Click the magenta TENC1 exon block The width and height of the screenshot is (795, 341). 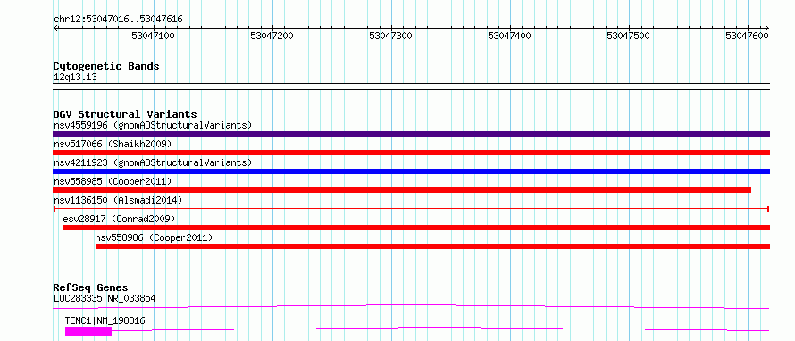click(88, 331)
